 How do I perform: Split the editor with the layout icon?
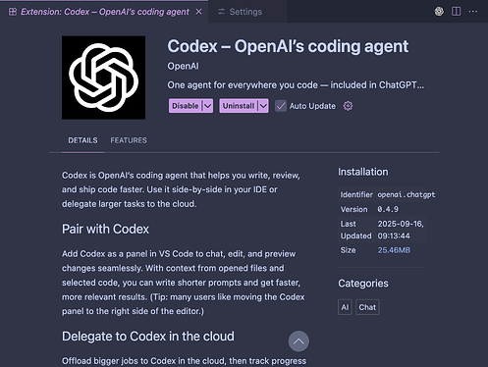[456, 12]
